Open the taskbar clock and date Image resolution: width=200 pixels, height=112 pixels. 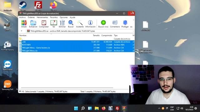[189, 108]
